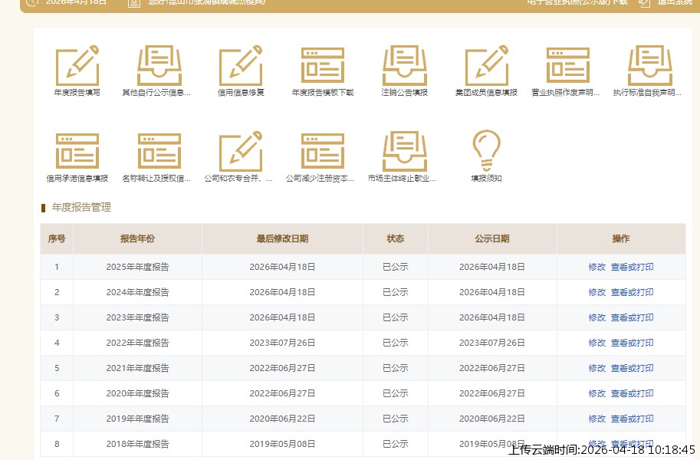
Task: Open 执行标准自我声明 icon
Action: click(649, 66)
